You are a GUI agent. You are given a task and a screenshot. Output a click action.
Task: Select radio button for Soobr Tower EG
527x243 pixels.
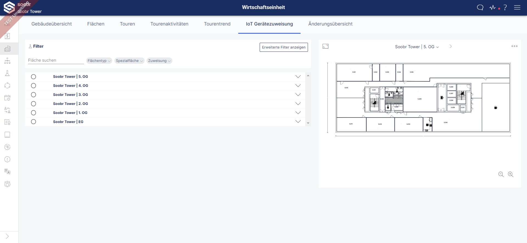pos(33,122)
